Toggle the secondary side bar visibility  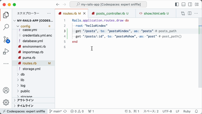click(x=190, y=4)
